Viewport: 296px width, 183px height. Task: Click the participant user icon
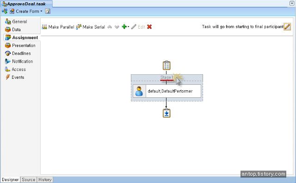pos(139,91)
